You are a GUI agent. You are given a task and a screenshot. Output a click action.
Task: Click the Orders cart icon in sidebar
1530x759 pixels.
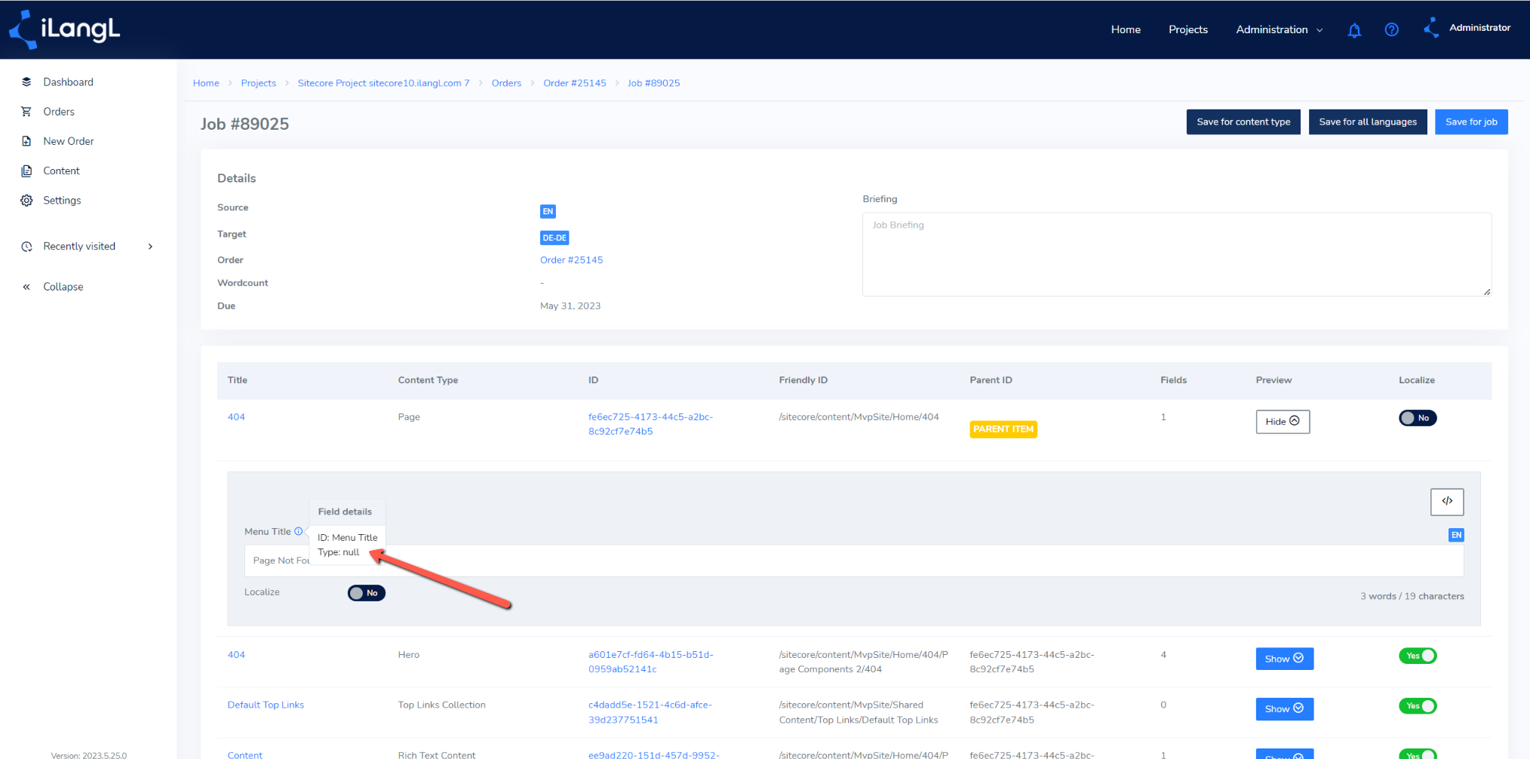[26, 111]
